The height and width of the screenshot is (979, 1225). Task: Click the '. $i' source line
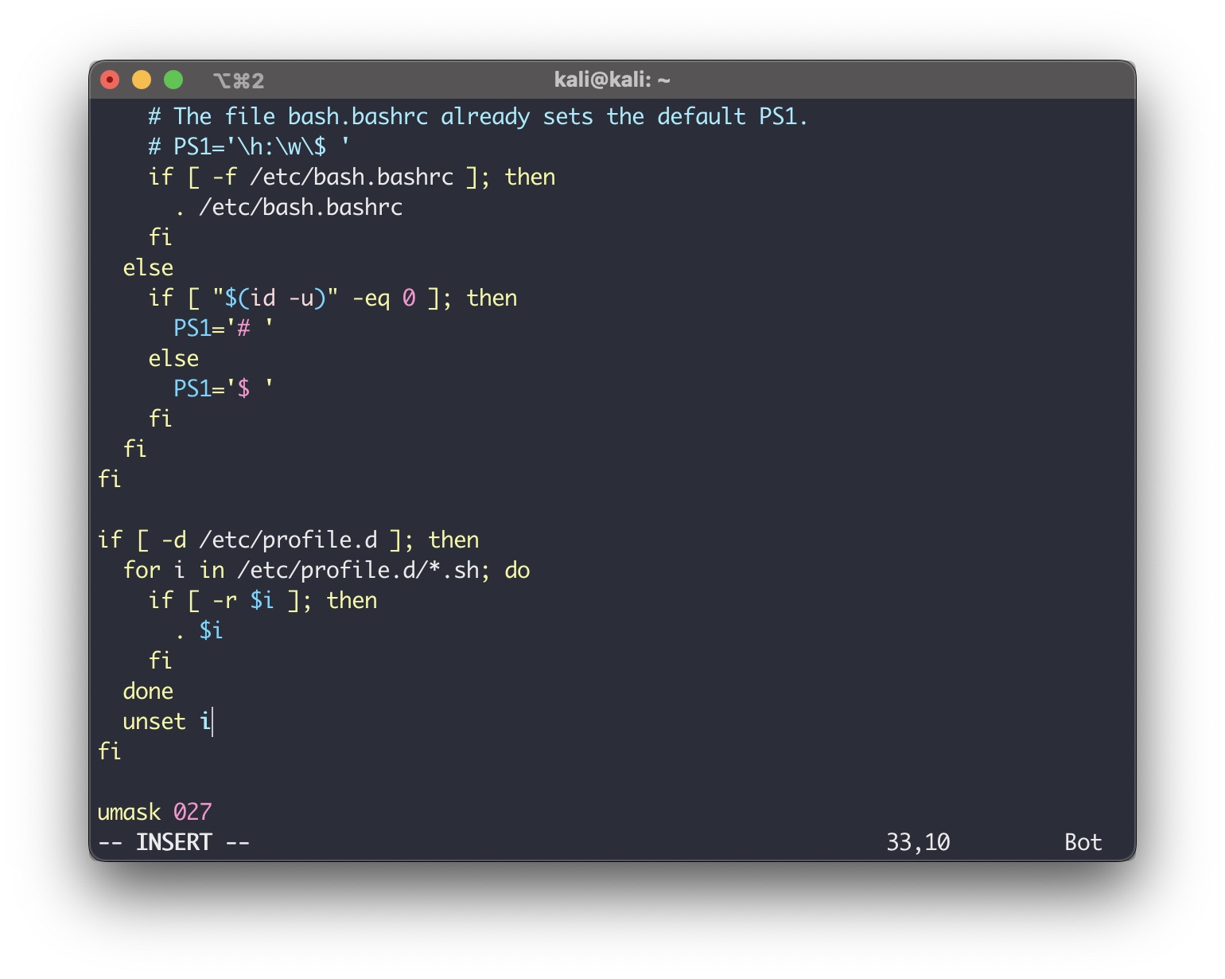tap(199, 630)
